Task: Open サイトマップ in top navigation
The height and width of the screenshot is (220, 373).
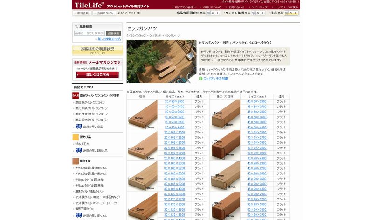Action: coord(259,7)
